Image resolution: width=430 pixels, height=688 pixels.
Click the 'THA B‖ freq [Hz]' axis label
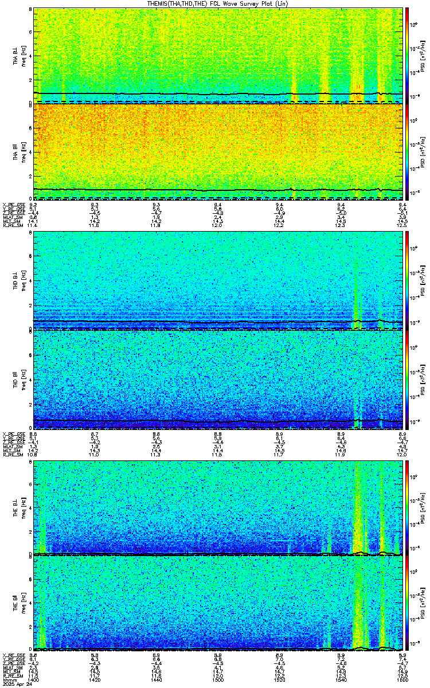(19, 153)
